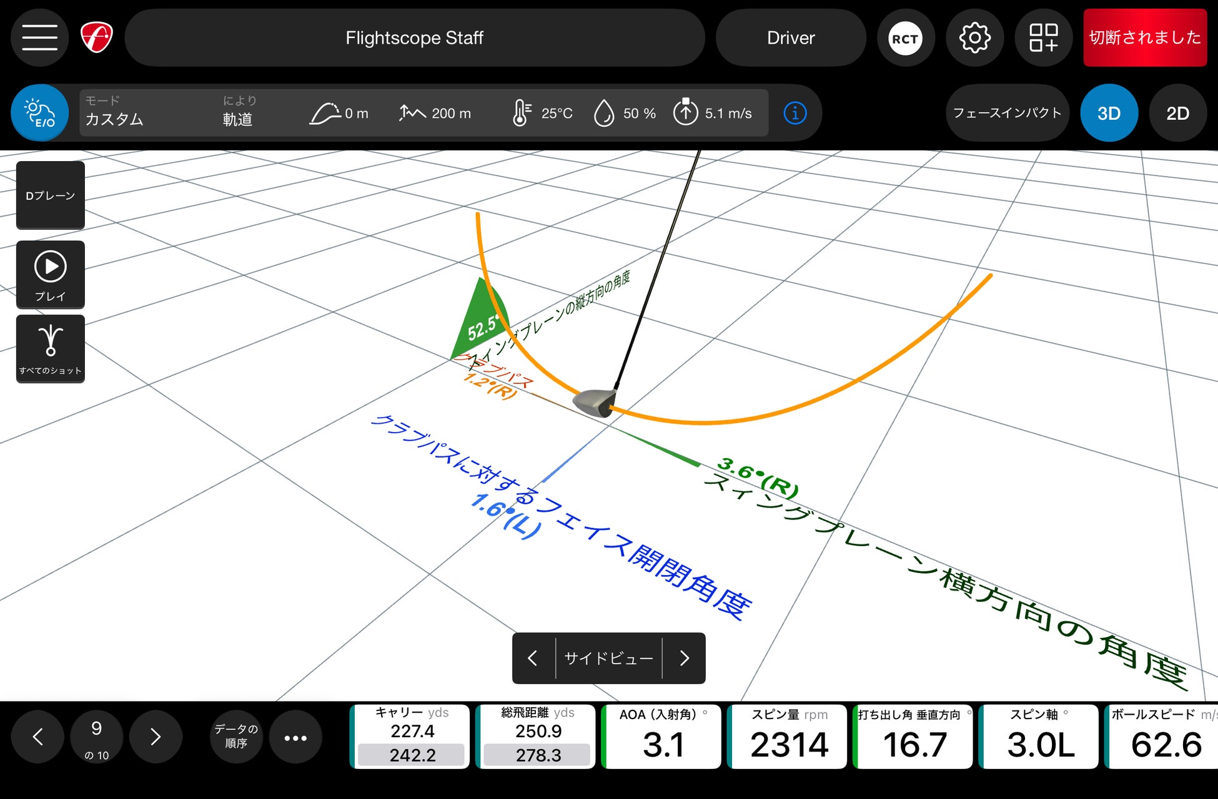Open the hamburger main menu

pos(39,38)
